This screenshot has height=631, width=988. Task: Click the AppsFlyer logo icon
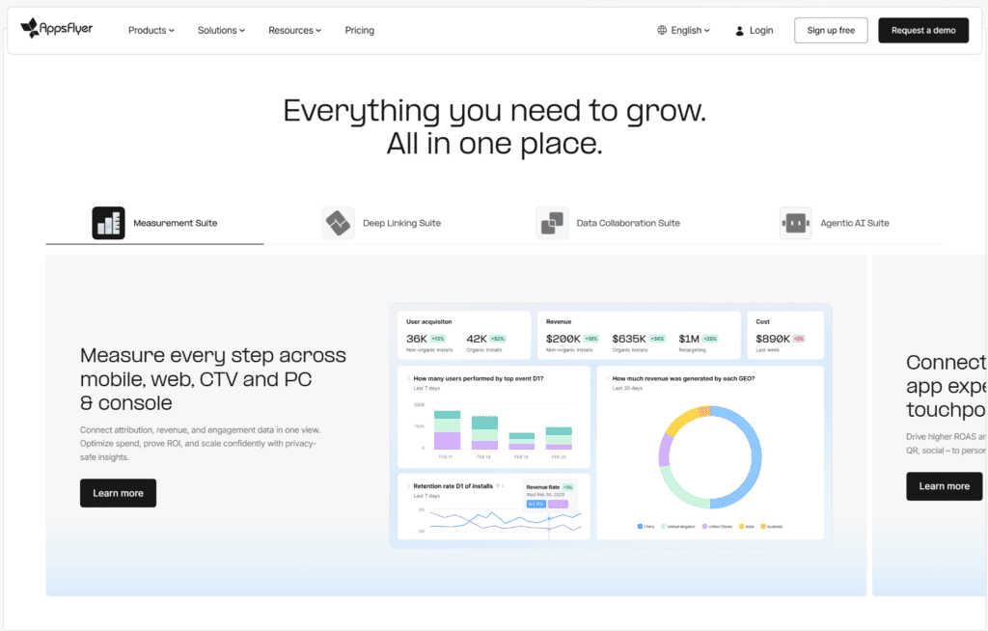pyautogui.click(x=29, y=28)
